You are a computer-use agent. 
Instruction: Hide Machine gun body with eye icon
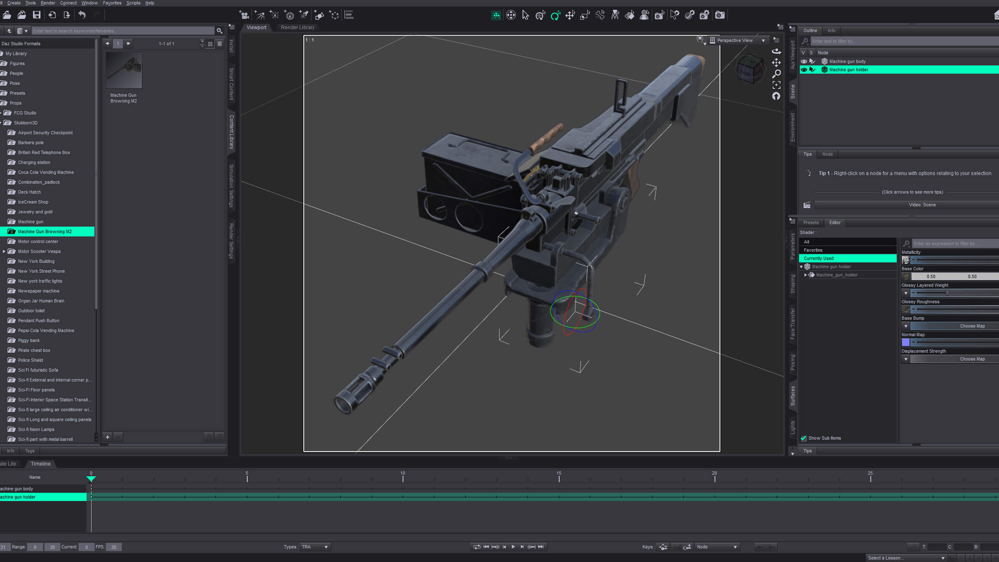pos(804,61)
